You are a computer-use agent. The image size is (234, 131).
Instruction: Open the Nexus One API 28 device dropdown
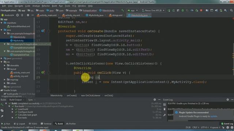153,11
